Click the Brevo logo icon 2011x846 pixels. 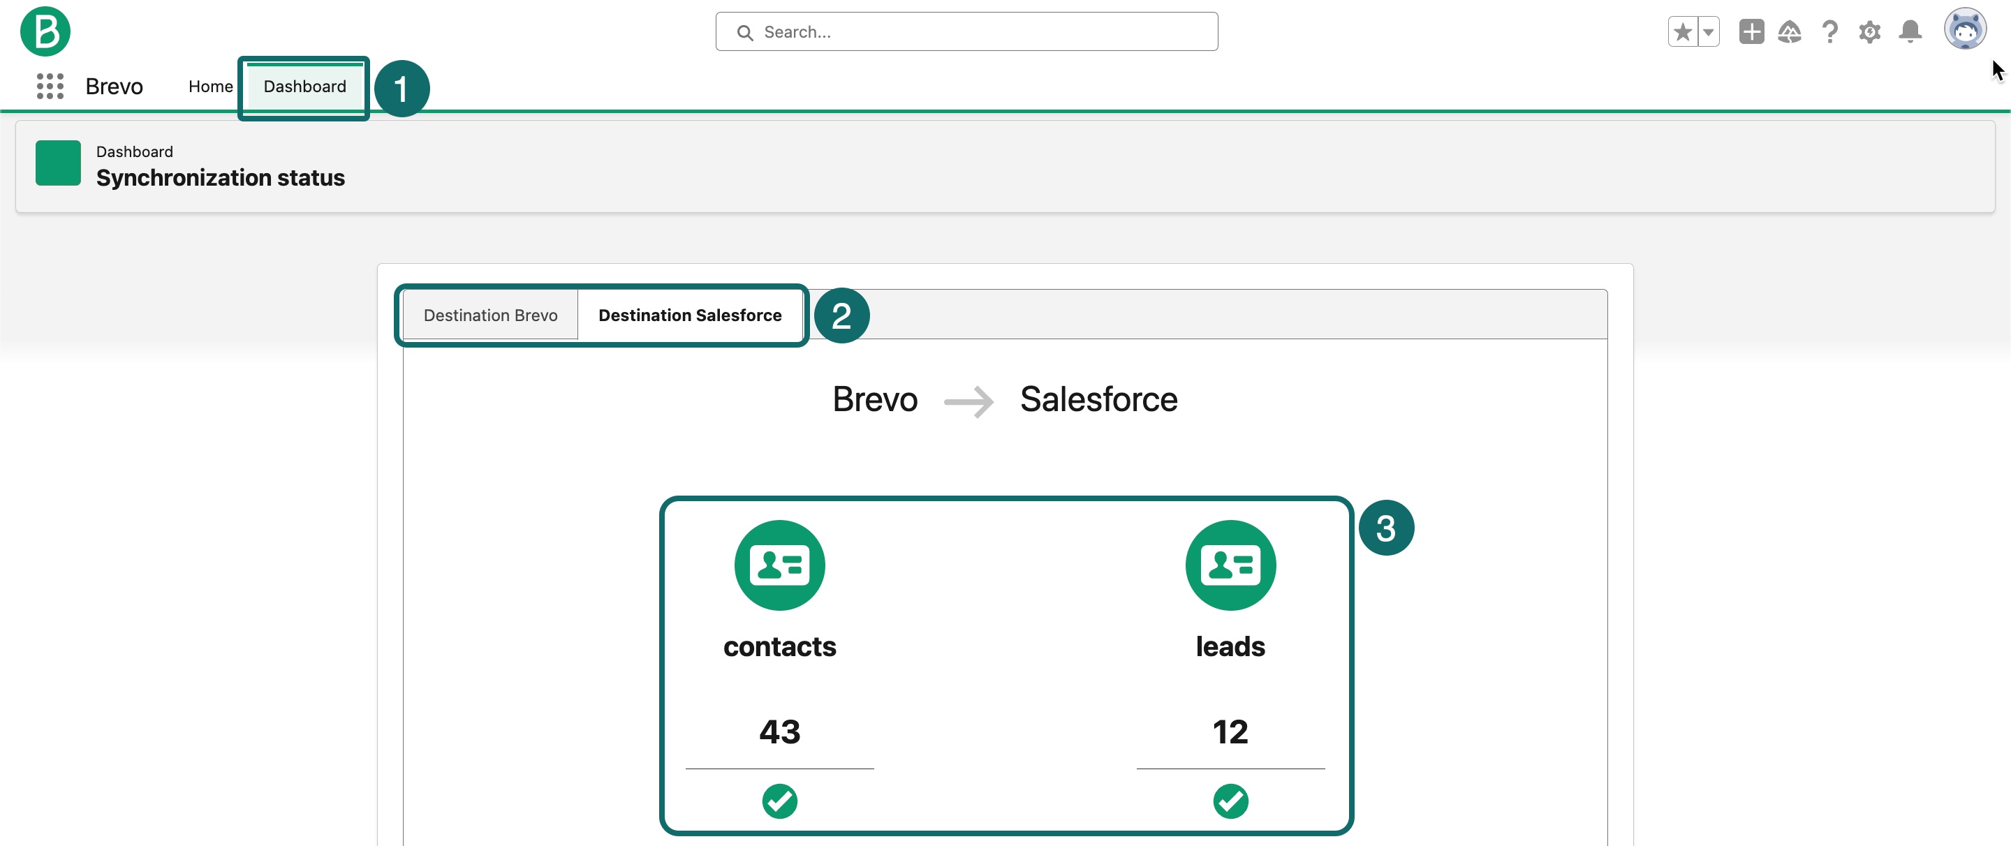[45, 31]
